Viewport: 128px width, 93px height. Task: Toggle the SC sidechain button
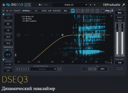pyautogui.click(x=97, y=11)
